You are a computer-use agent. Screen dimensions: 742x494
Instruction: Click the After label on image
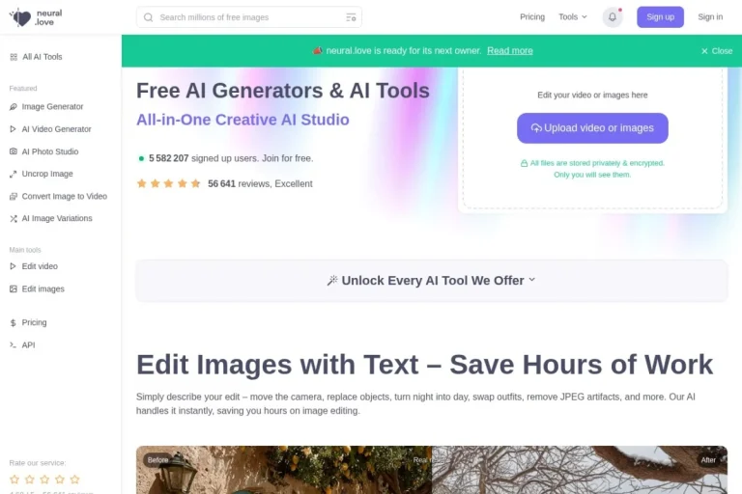tap(708, 460)
